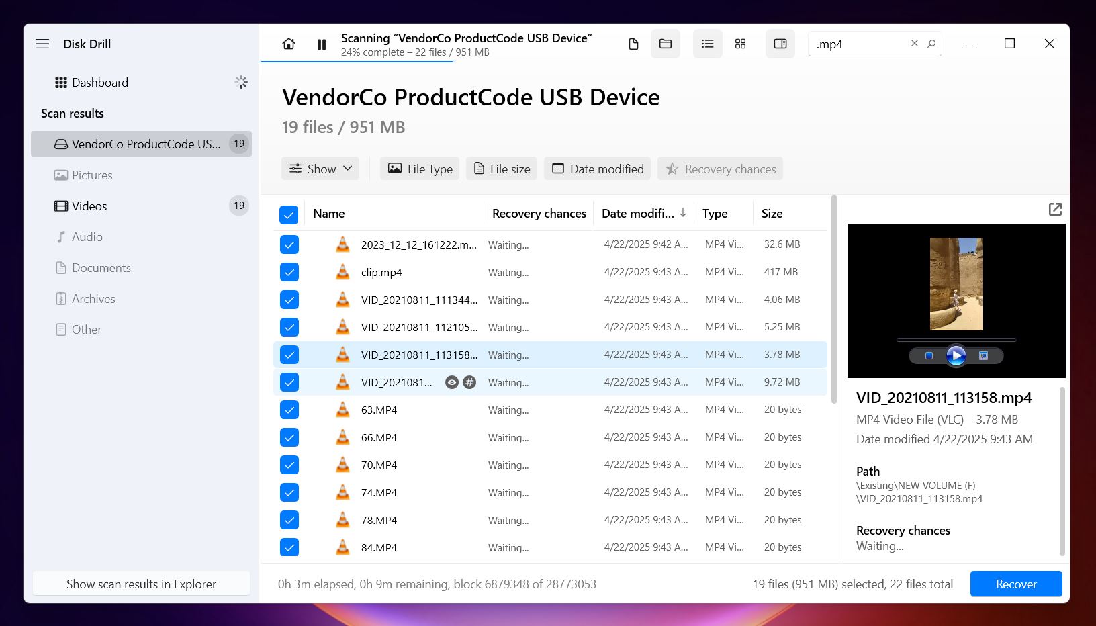Switch to file view icon

pos(633,44)
